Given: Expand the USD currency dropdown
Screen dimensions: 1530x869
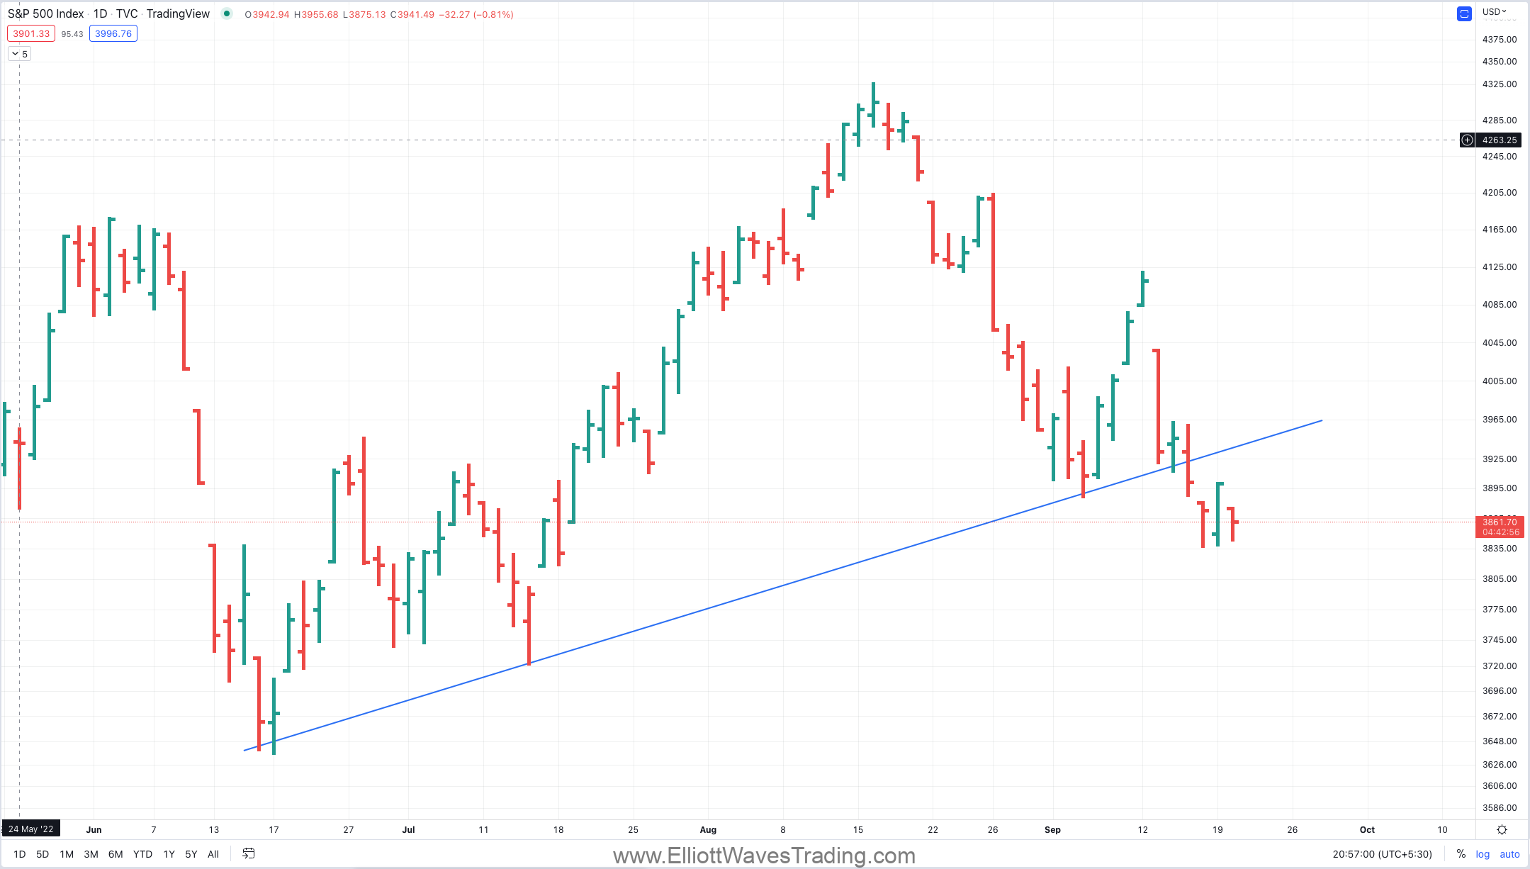Looking at the screenshot, I should point(1495,11).
